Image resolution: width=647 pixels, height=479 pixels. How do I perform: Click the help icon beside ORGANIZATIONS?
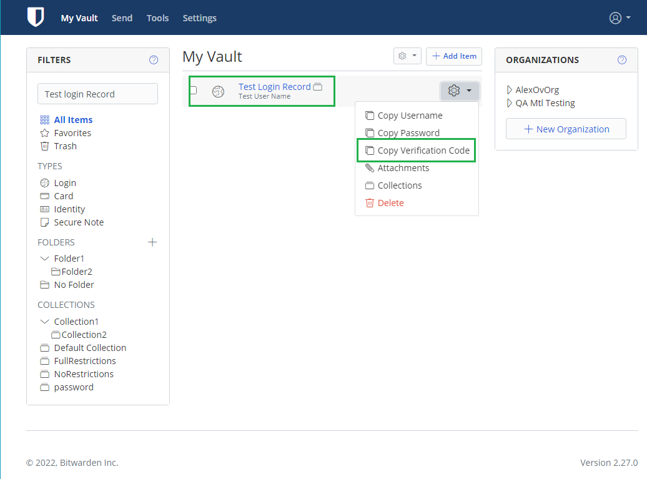[622, 59]
